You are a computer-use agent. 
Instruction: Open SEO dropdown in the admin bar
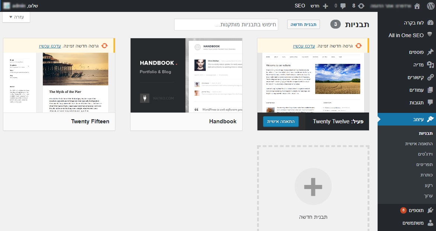(300, 6)
